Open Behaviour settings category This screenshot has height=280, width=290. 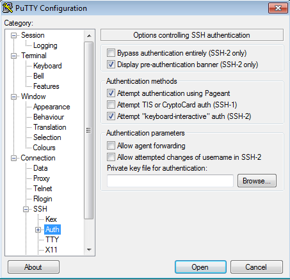(x=49, y=117)
